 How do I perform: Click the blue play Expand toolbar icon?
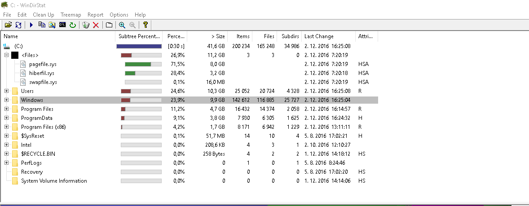click(31, 25)
